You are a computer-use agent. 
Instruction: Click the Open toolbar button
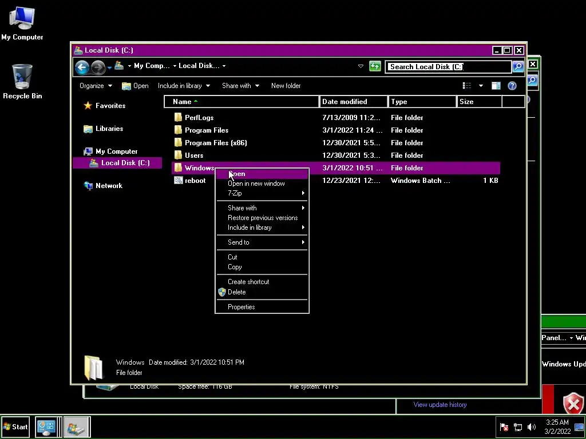click(x=135, y=86)
